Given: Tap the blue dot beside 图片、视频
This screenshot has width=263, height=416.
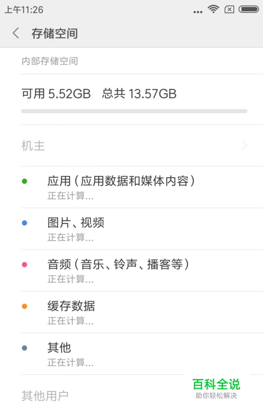Looking at the screenshot, I should pos(24,223).
